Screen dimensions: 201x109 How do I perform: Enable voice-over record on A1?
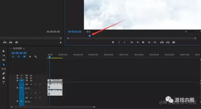click(x=40, y=84)
